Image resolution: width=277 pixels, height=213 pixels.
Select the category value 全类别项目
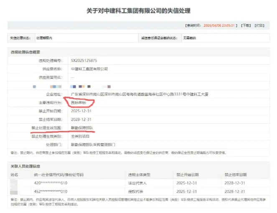click(x=80, y=136)
